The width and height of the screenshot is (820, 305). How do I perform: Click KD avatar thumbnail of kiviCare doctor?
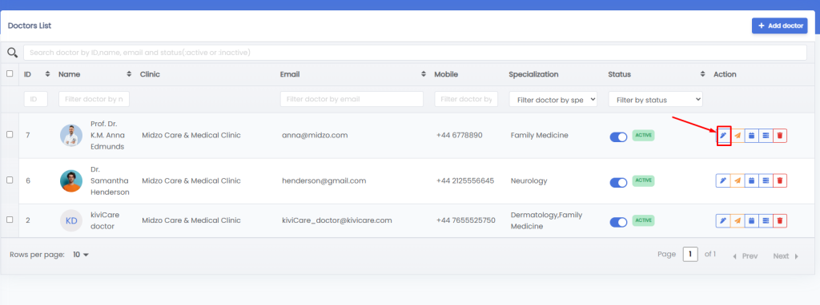[71, 220]
